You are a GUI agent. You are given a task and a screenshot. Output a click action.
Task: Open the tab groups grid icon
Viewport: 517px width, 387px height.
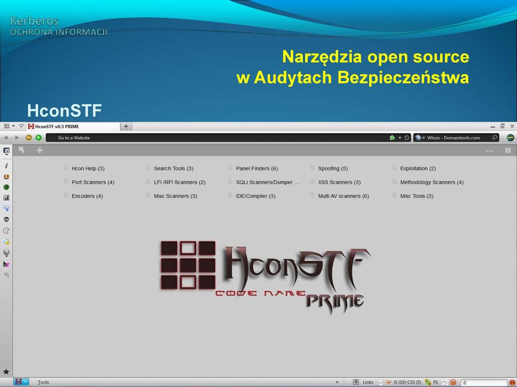(6, 126)
